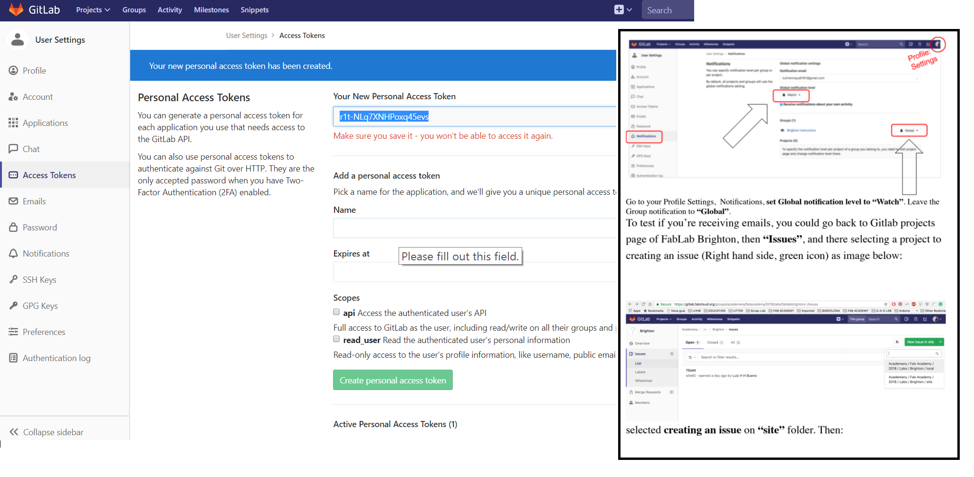Click the GitLab wordmark in header
The height and width of the screenshot is (477, 974).
point(44,10)
